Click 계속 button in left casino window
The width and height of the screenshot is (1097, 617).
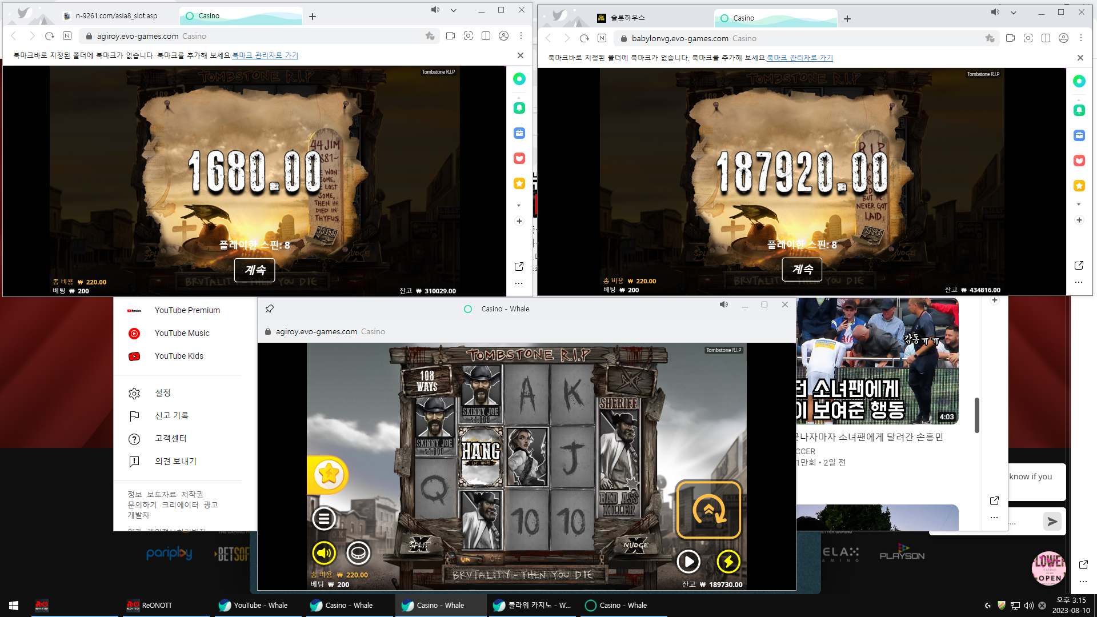[x=255, y=270]
